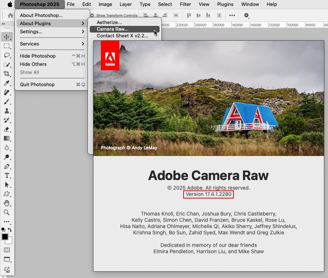
Task: Expand the Settings submenu arrow
Action: pyautogui.click(x=83, y=32)
